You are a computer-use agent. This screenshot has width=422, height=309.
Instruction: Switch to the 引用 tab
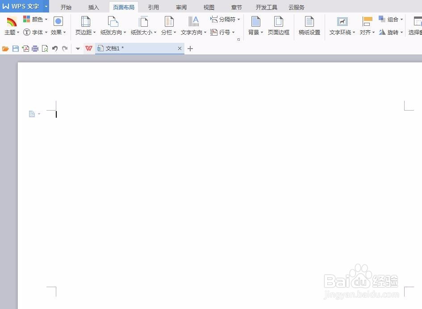(154, 7)
